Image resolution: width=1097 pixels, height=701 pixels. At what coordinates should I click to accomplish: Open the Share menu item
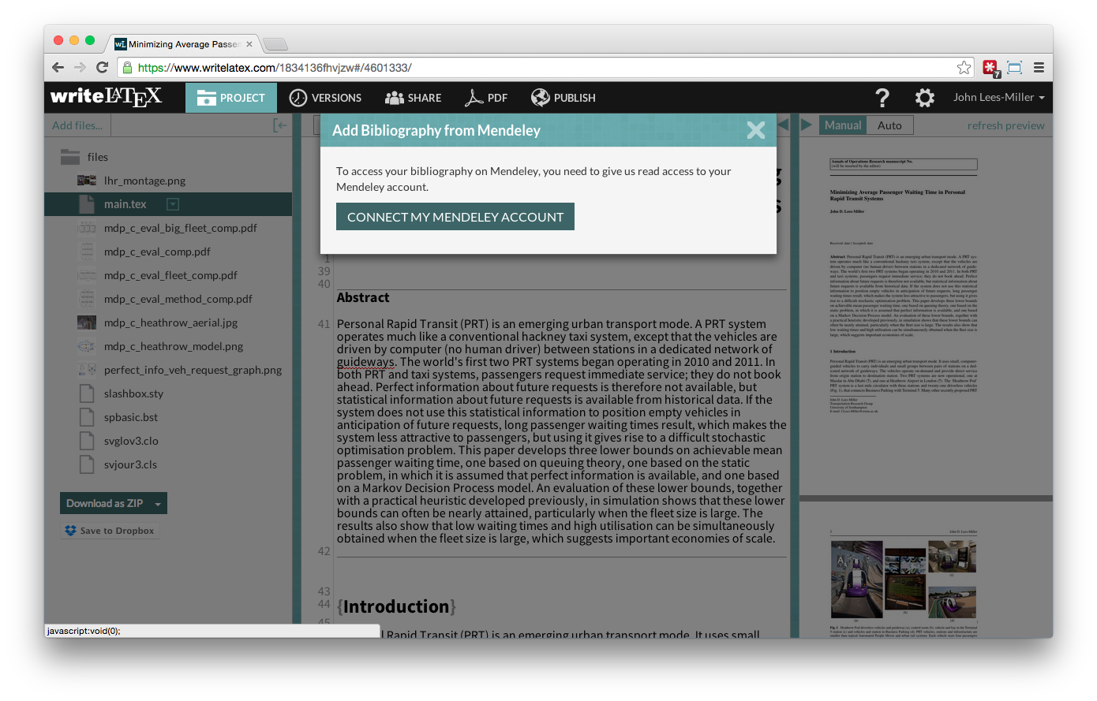pos(413,98)
